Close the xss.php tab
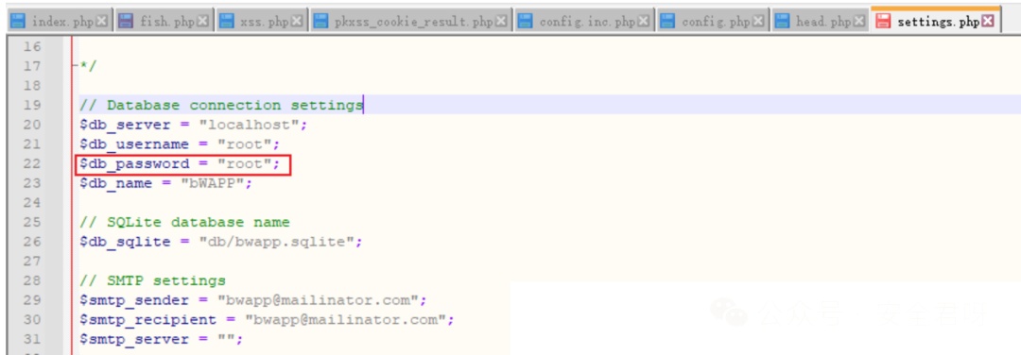Viewport: 1021px width, 355px height. pyautogui.click(x=296, y=22)
